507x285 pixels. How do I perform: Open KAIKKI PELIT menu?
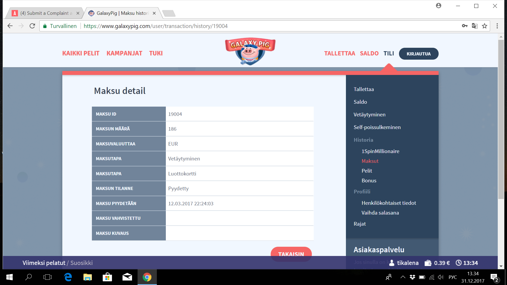click(81, 53)
